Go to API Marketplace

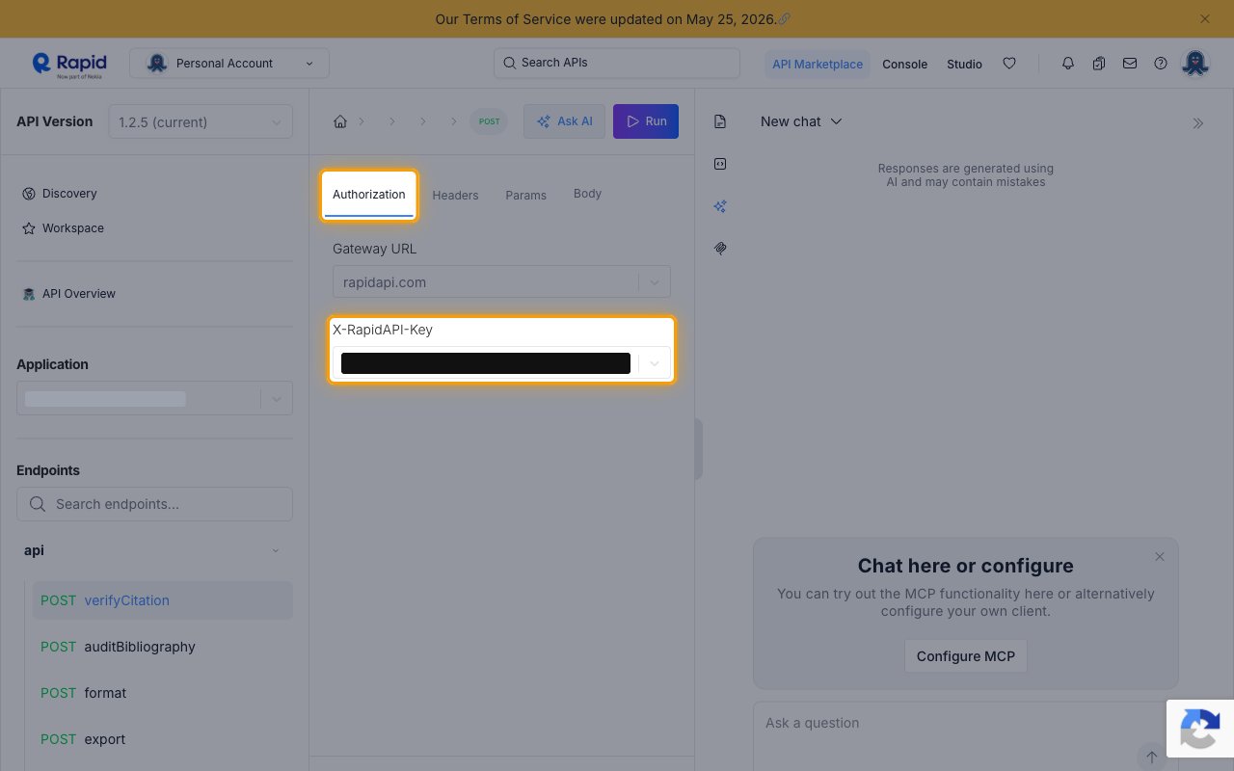pyautogui.click(x=818, y=65)
